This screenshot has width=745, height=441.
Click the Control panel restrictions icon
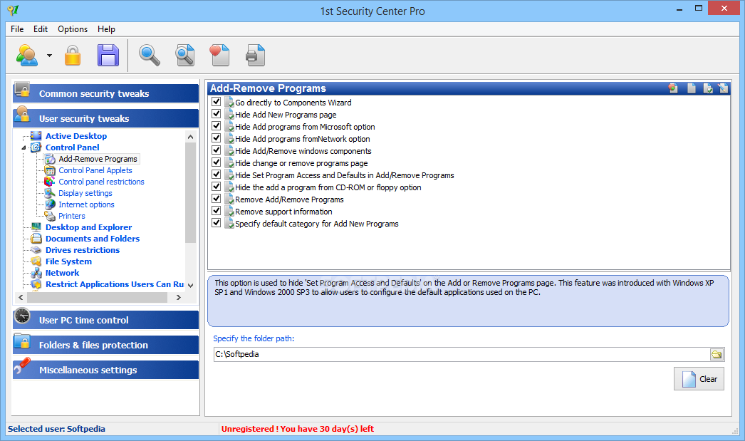pyautogui.click(x=49, y=182)
